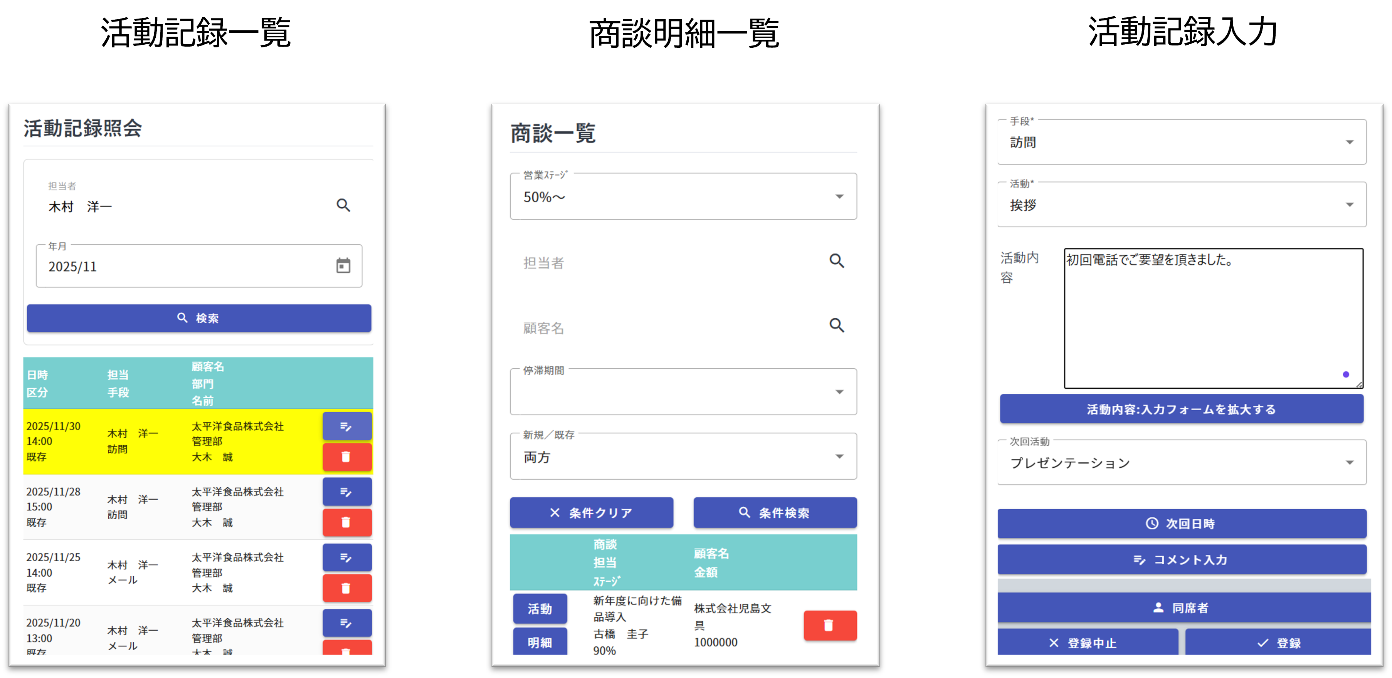Click the 条件検索 button
The width and height of the screenshot is (1392, 678).
(x=775, y=513)
